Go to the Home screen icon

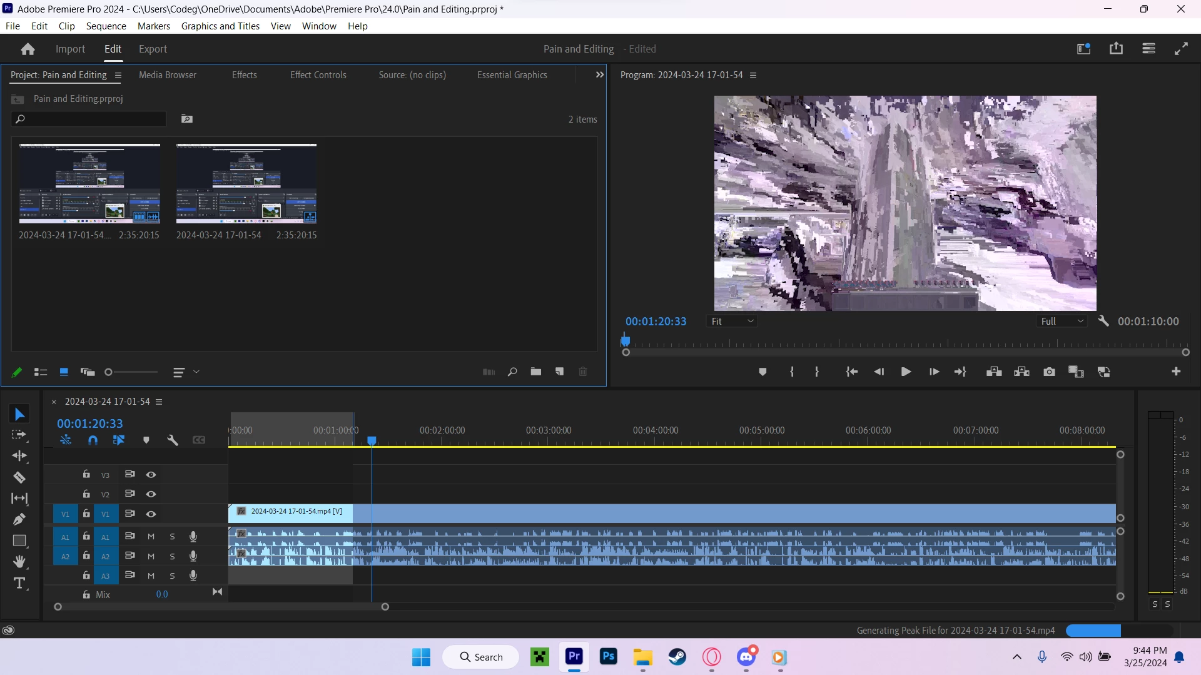tap(28, 49)
